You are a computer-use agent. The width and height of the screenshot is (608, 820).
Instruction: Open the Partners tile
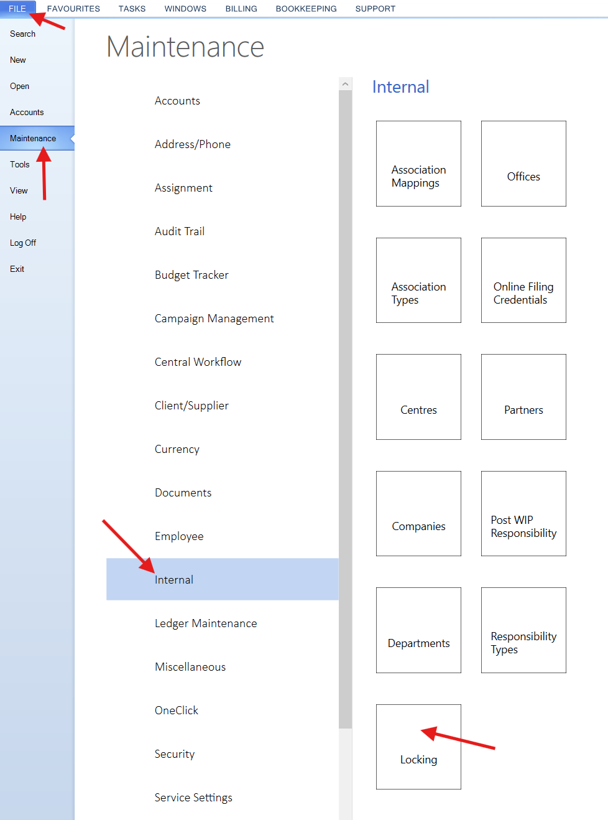523,397
